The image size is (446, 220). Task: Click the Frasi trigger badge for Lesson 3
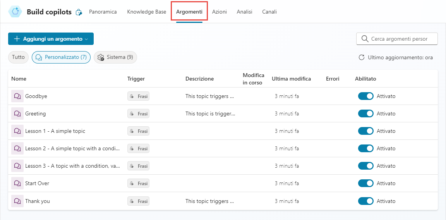pos(138,166)
